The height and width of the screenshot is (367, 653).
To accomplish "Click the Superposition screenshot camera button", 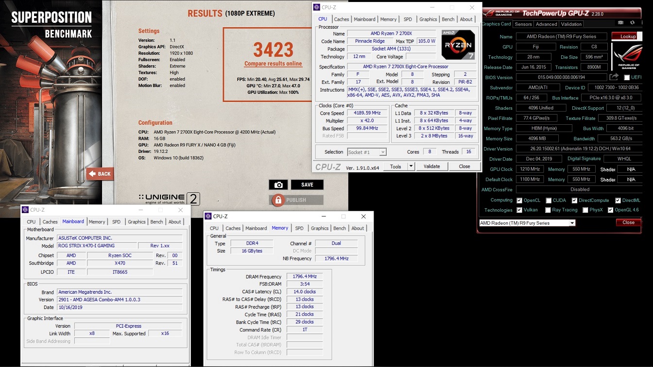I will [278, 184].
